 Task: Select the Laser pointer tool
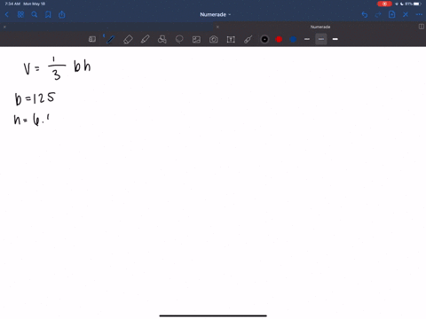click(248, 39)
